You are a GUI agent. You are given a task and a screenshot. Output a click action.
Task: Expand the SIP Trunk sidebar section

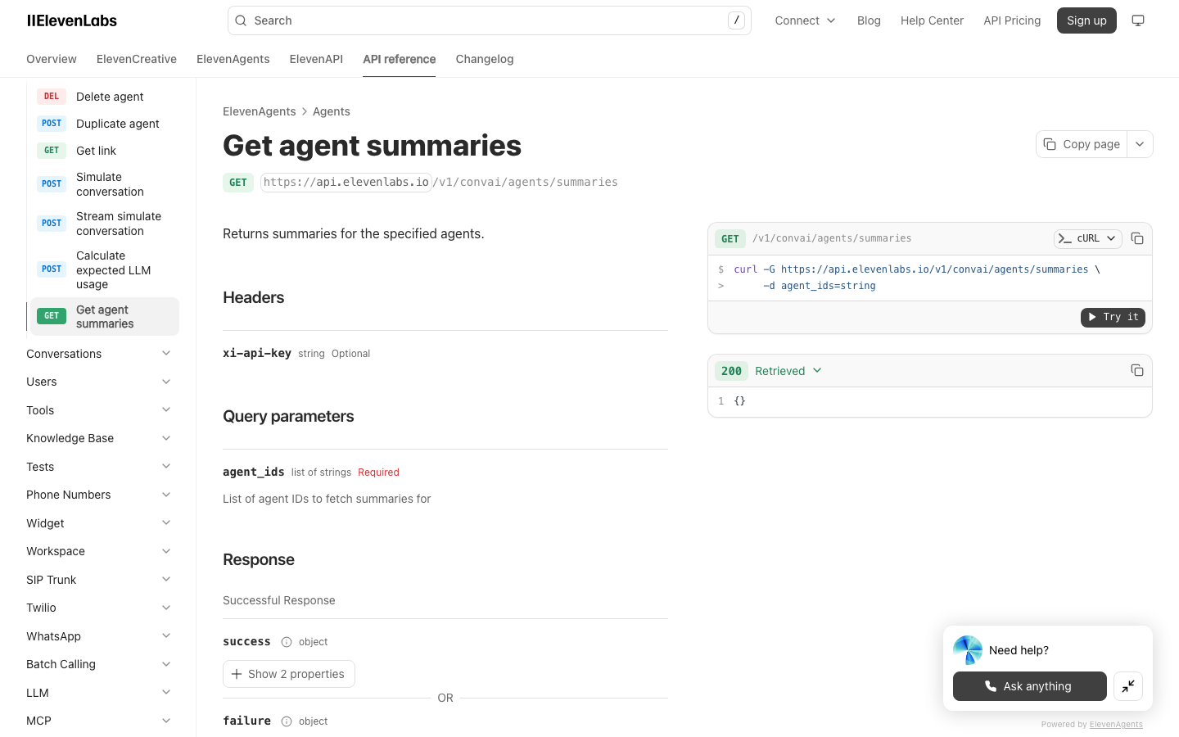(x=98, y=580)
